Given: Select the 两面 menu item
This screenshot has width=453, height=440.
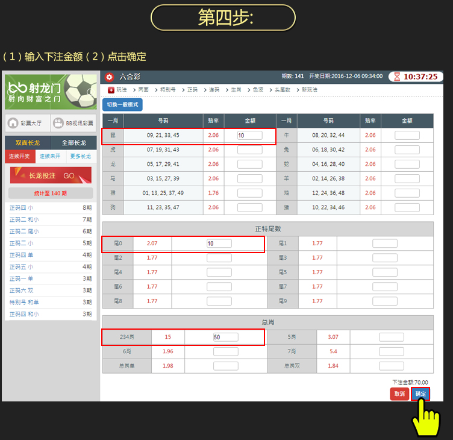Looking at the screenshot, I should 143,90.
